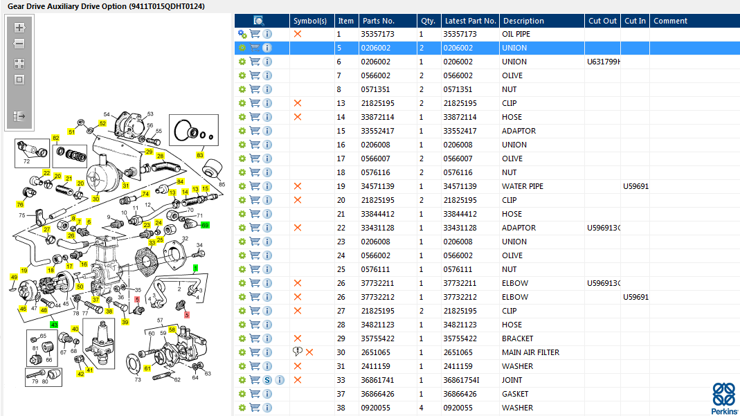Select green callout 69 in diagram
This screenshot has width=740, height=416.
(205, 225)
